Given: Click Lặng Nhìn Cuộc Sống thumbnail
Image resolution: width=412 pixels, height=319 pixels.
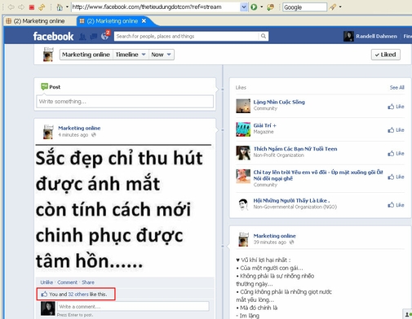Looking at the screenshot, I should (243, 106).
